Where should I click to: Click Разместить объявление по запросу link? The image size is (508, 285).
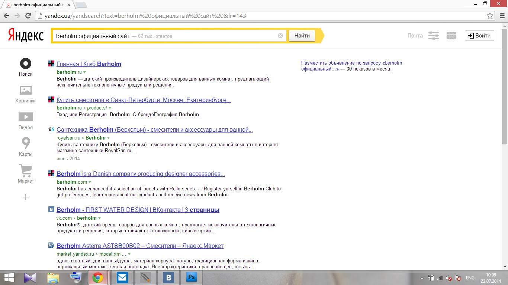click(x=351, y=66)
